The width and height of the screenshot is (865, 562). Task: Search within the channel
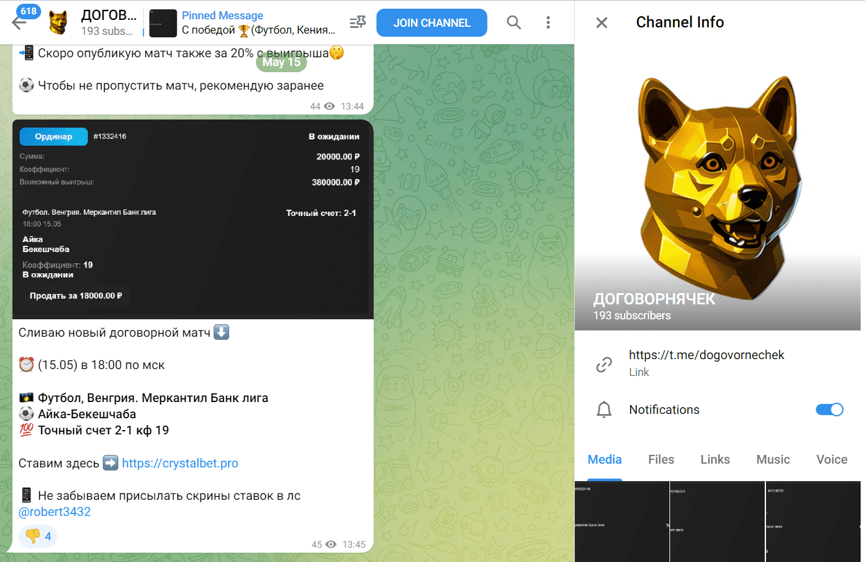pos(513,22)
